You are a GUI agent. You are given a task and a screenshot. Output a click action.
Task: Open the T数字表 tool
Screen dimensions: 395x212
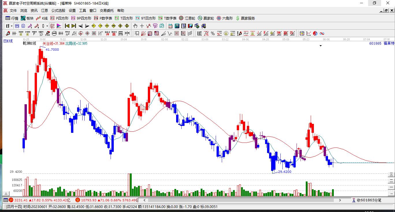pos(167,18)
